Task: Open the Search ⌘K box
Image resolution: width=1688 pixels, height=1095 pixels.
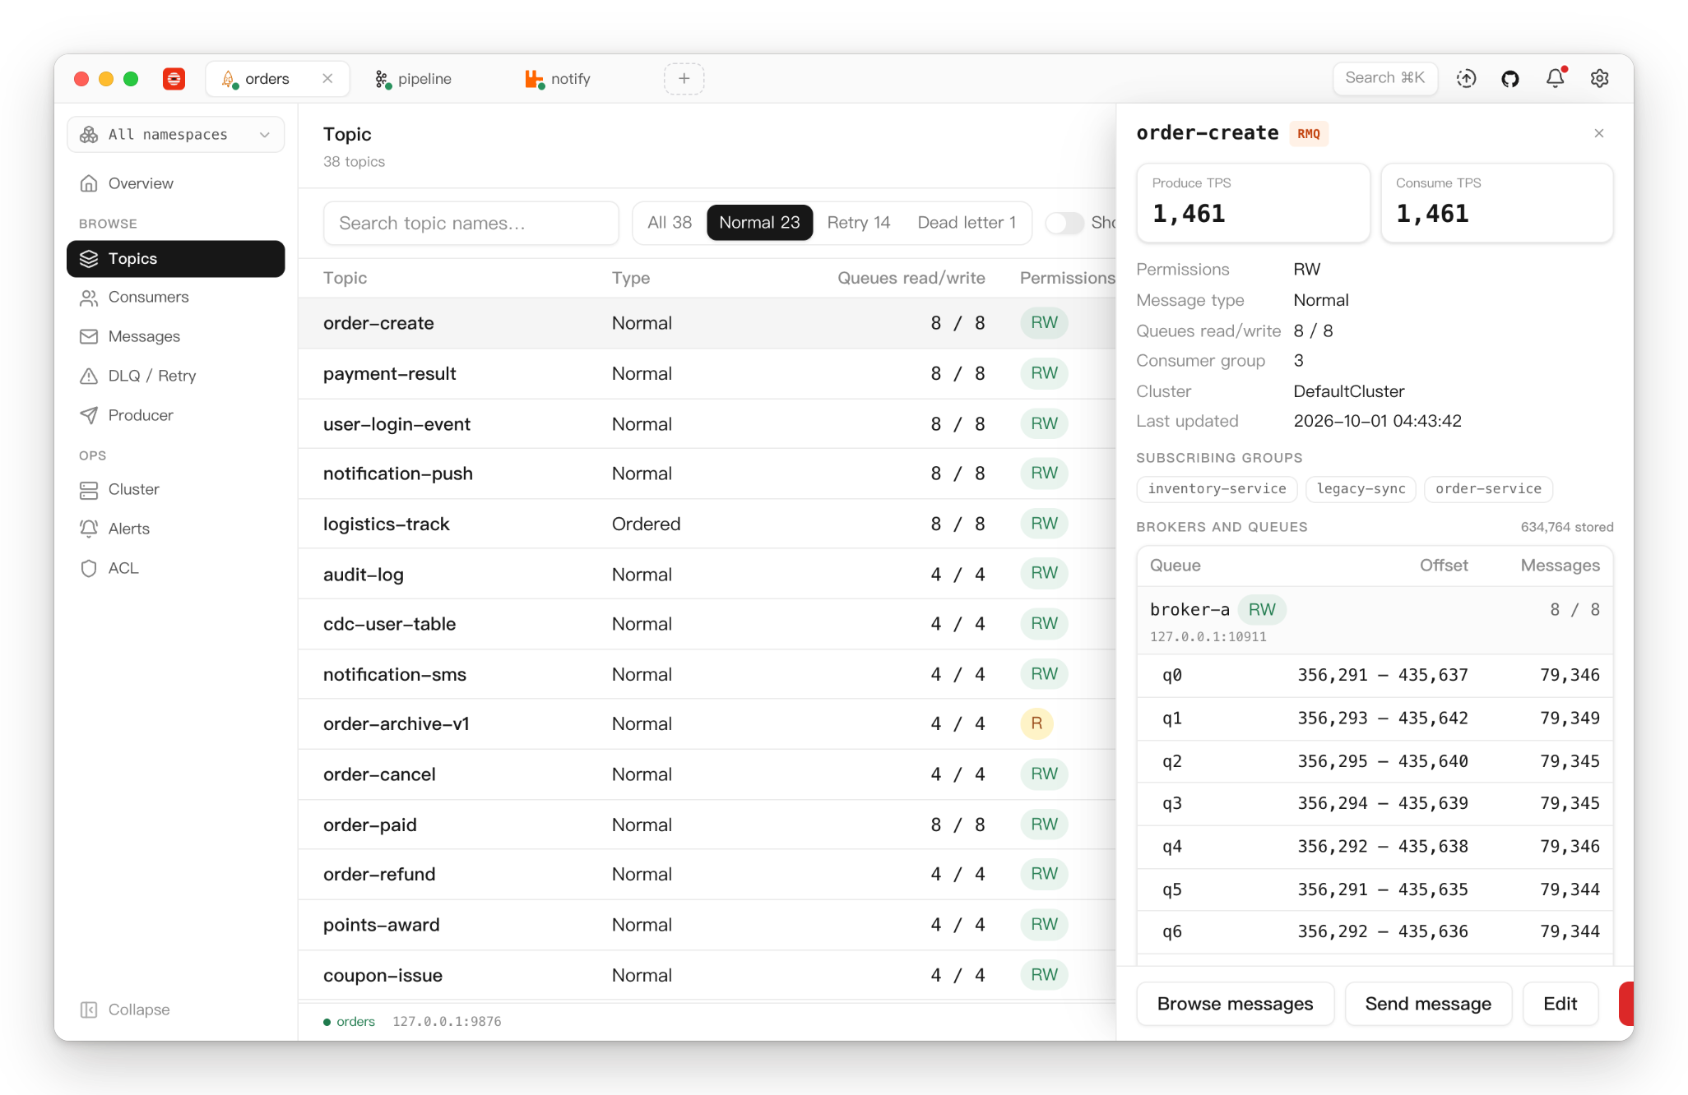Action: 1385,78
